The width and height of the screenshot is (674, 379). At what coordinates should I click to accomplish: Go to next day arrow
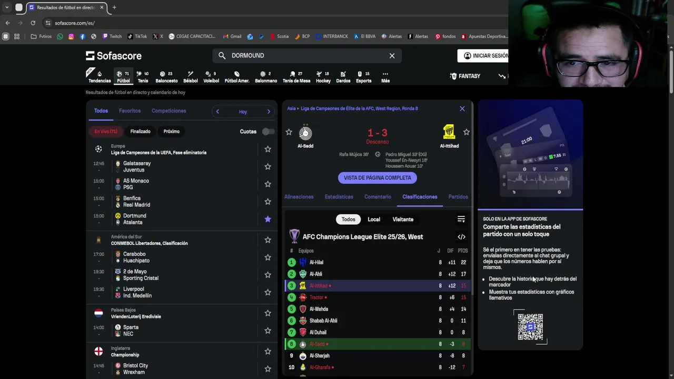(269, 112)
